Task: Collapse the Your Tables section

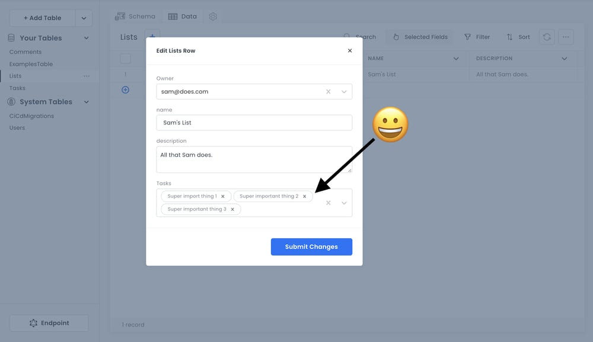Action: (x=87, y=38)
